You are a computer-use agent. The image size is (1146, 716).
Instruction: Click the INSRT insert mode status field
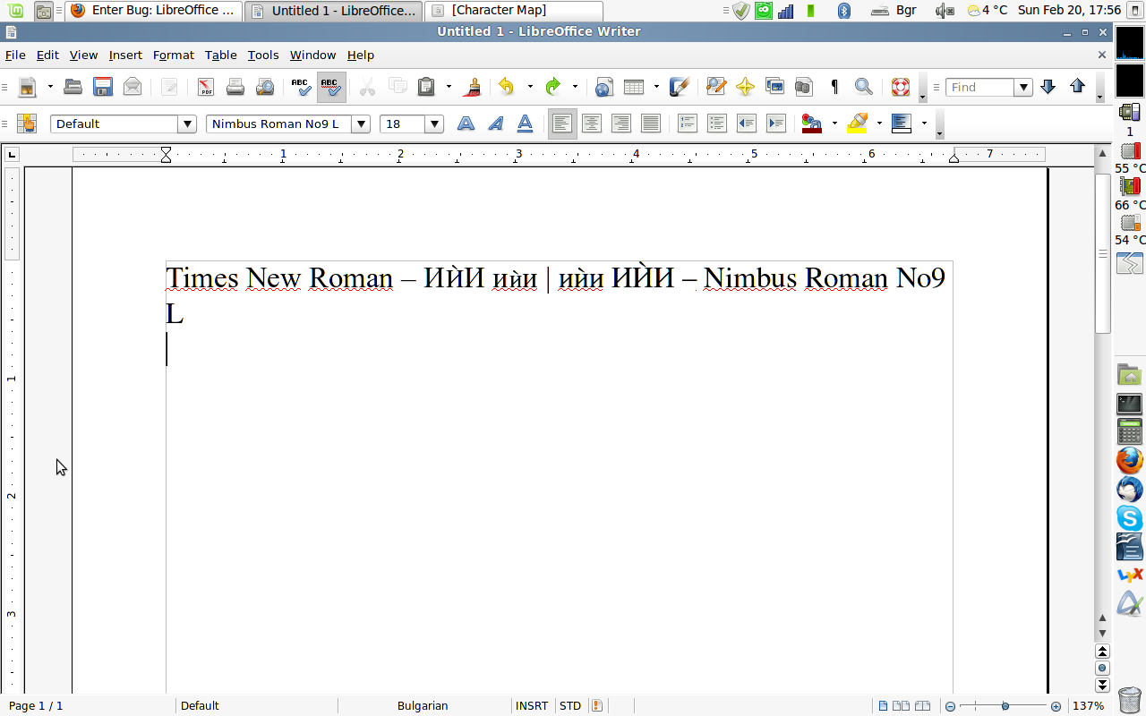click(x=532, y=706)
